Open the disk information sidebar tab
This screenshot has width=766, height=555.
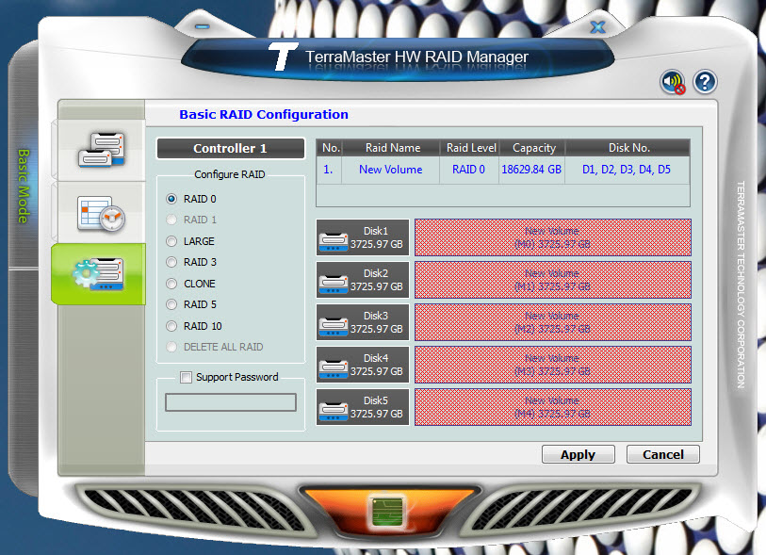click(x=102, y=150)
